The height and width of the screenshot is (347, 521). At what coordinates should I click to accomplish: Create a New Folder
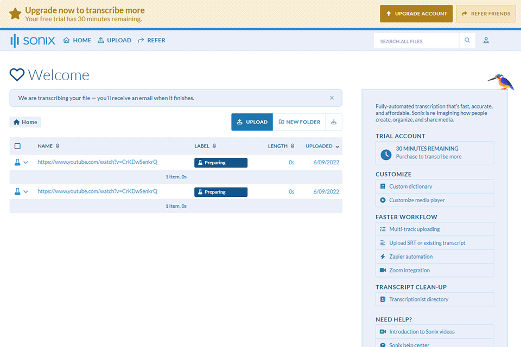tap(300, 122)
